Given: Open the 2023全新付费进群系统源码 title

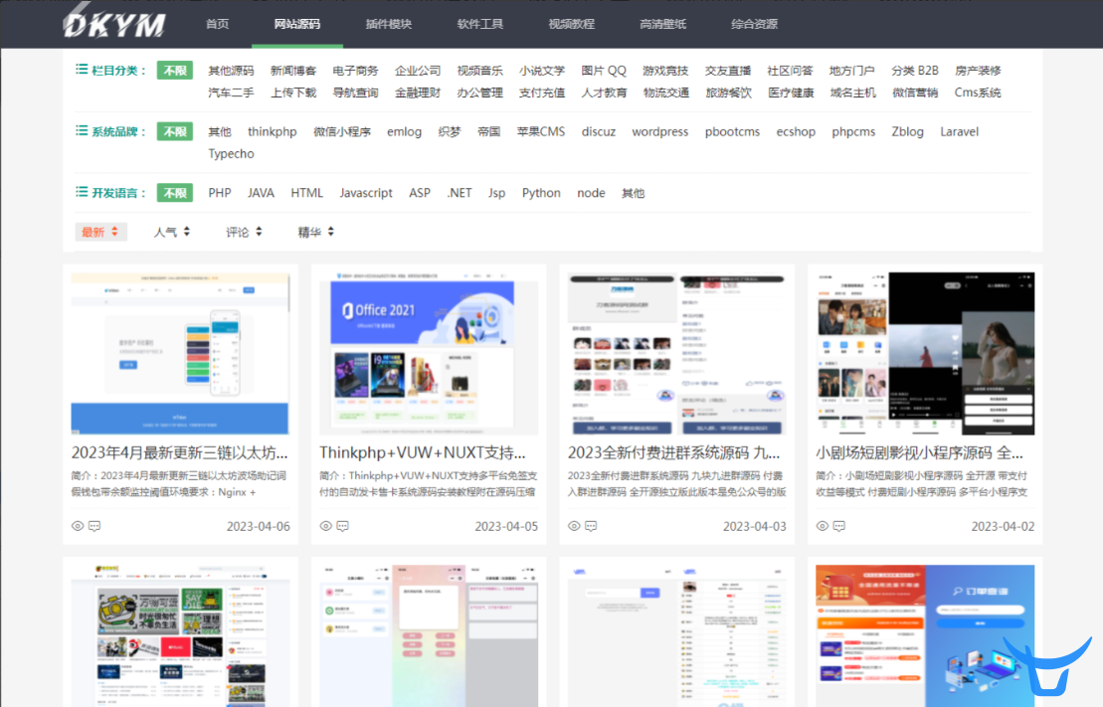Looking at the screenshot, I should tap(674, 452).
